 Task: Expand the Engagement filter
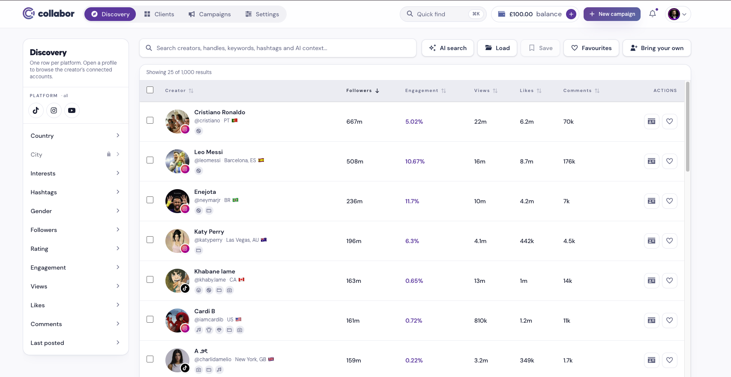point(75,267)
